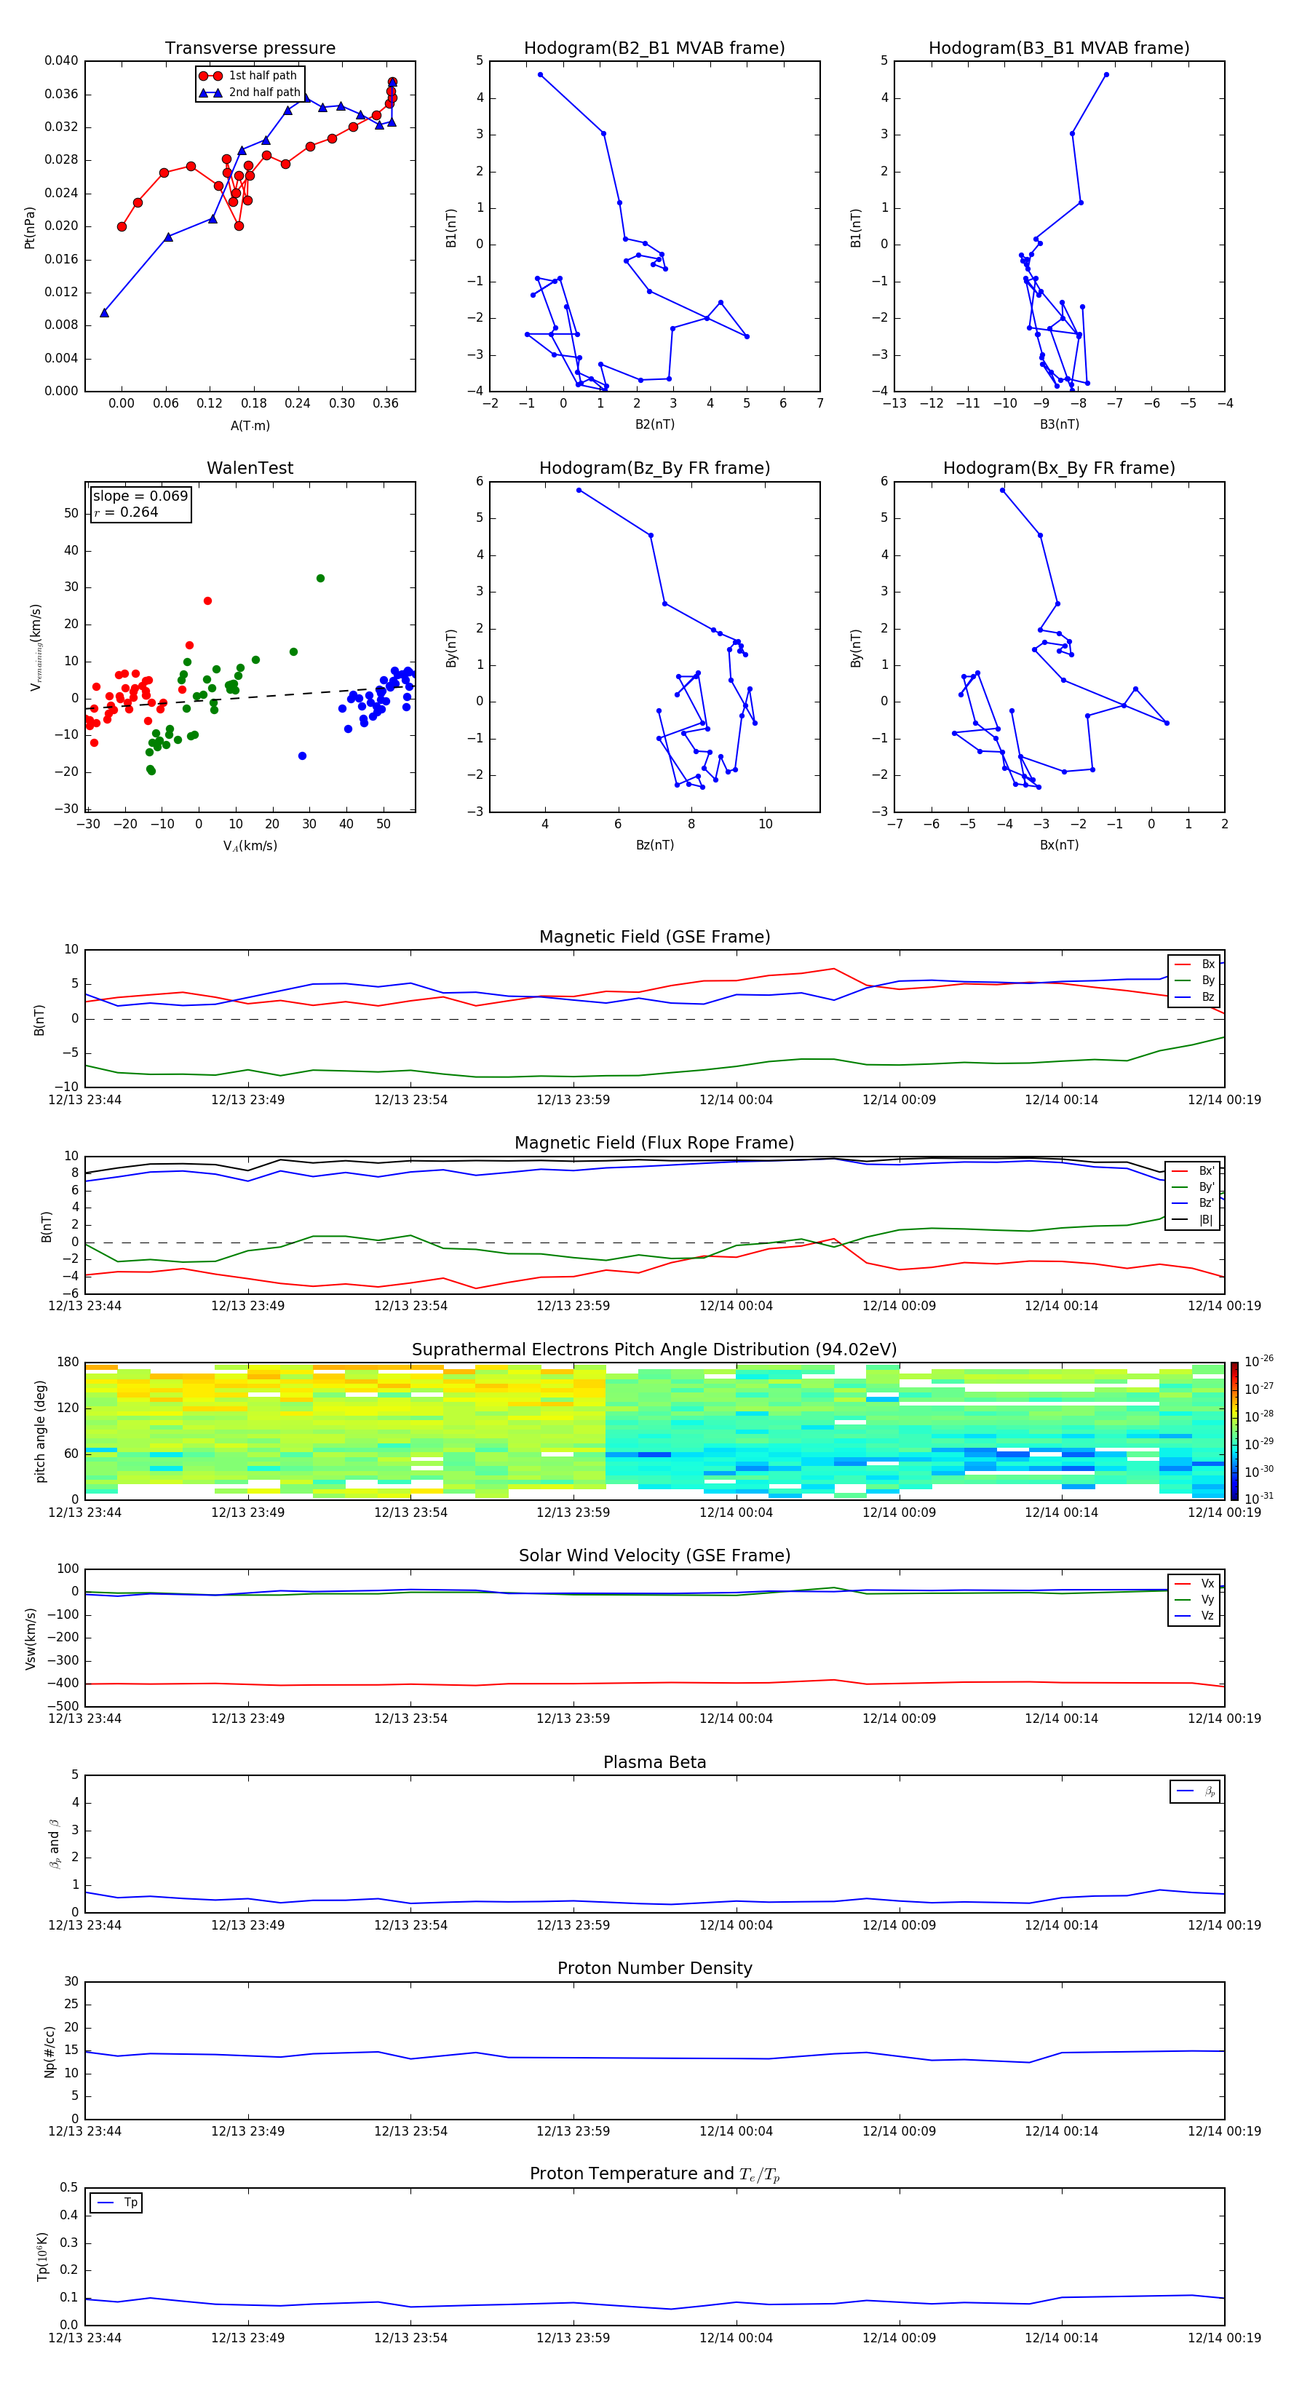Click the "r = 0.264" annotation
Viewport: 1310px width, 2402px height.
click(126, 512)
